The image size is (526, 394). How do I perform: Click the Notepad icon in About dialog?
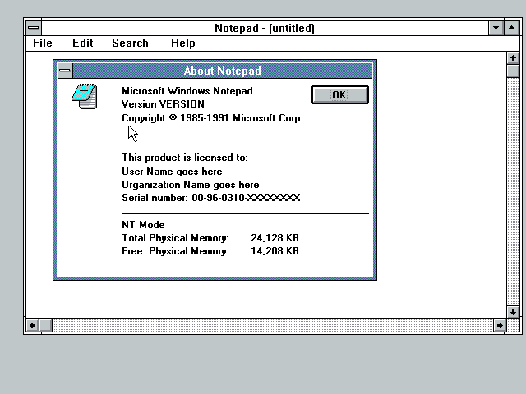(x=84, y=97)
